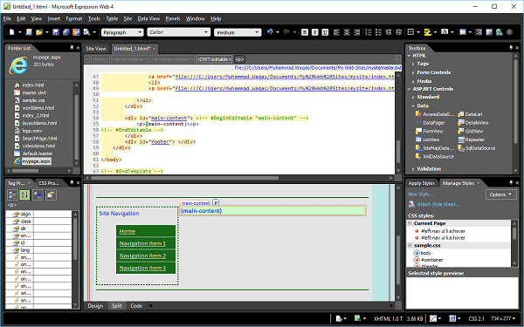524x327 pixels.
Task: Click the Save All toolbar icon
Action: click(x=66, y=32)
